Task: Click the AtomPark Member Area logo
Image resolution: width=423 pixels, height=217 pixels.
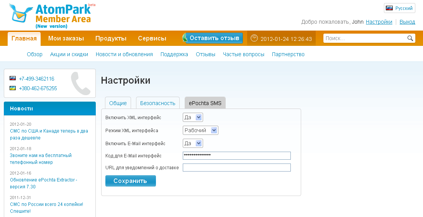Action: pos(52,16)
